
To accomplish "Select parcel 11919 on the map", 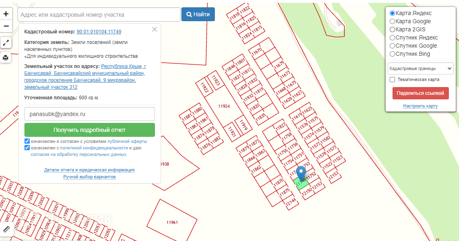I will click(243, 125).
